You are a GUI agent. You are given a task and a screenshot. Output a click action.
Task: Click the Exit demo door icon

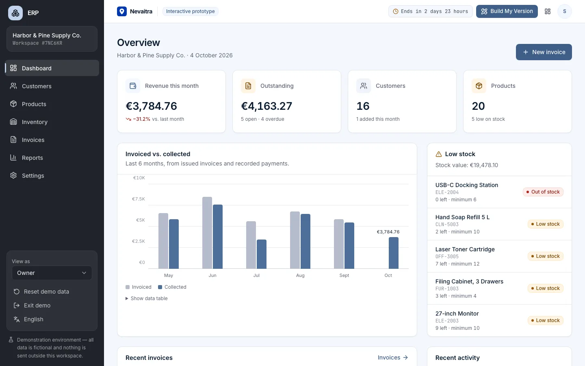(x=17, y=305)
